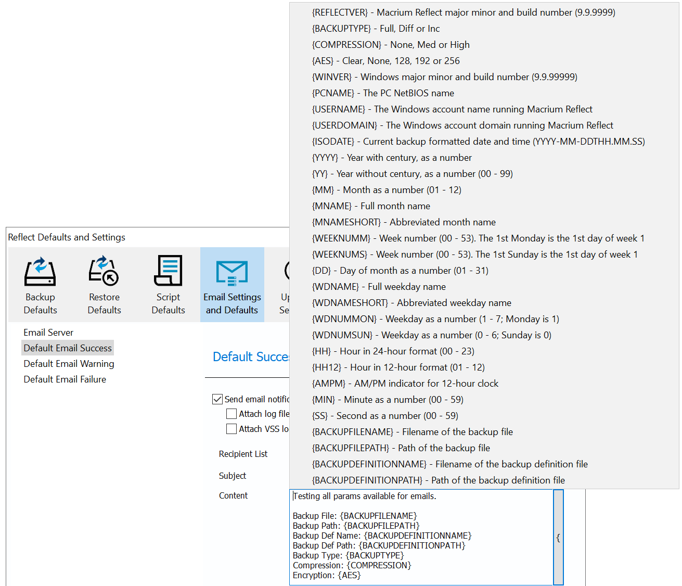The width and height of the screenshot is (682, 586).
Task: Select Email Settings and Defaults
Action: (x=232, y=285)
